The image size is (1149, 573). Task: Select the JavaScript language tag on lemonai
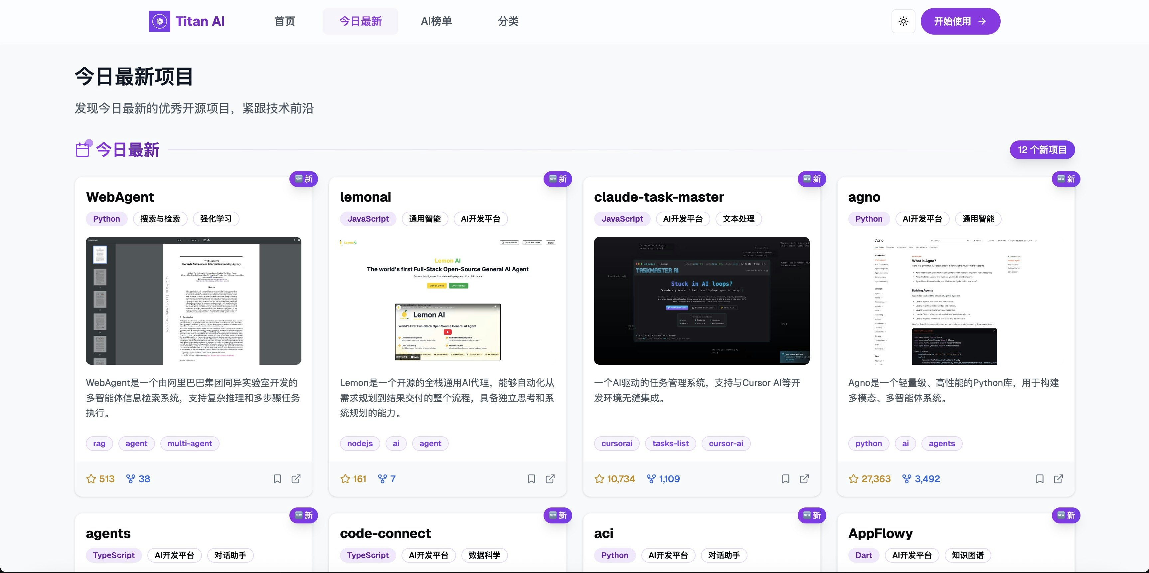(368, 219)
